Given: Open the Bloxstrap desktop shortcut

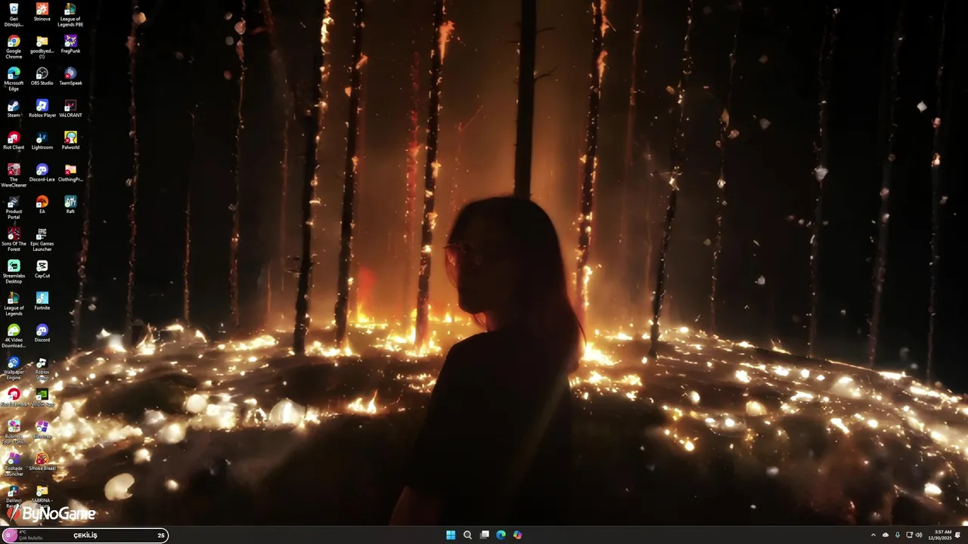Looking at the screenshot, I should tap(42, 430).
